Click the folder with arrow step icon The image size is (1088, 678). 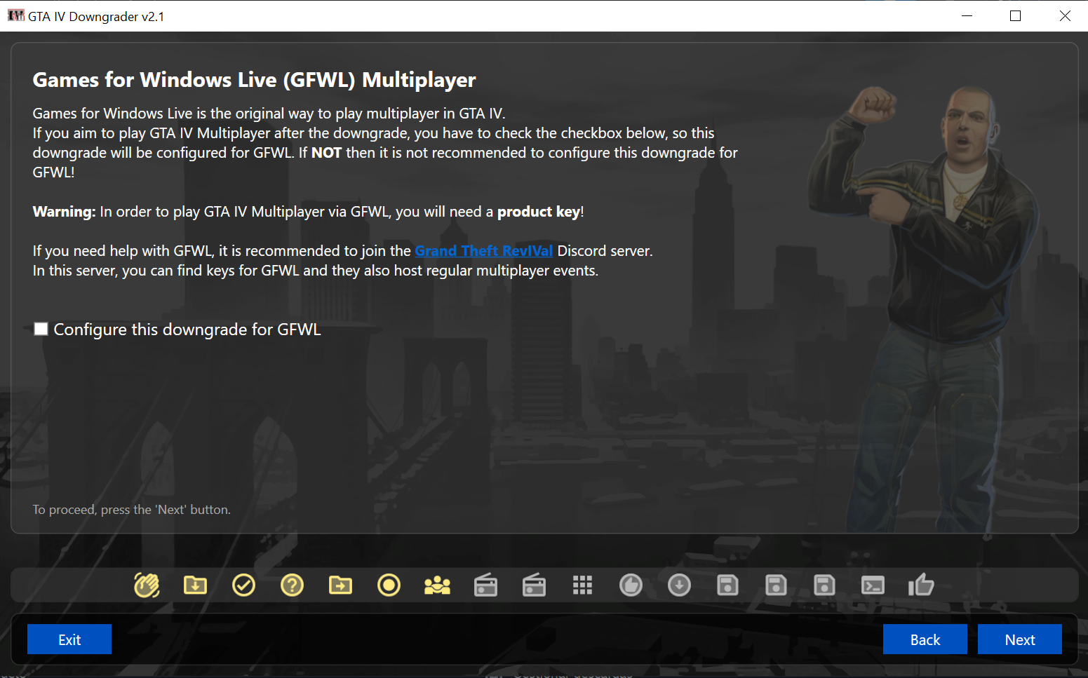[340, 585]
